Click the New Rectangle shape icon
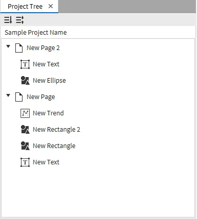Image resolution: width=197 pixels, height=219 pixels. point(25,146)
